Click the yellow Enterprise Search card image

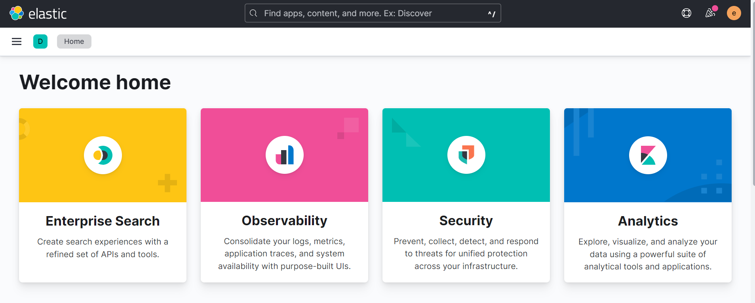point(103,155)
